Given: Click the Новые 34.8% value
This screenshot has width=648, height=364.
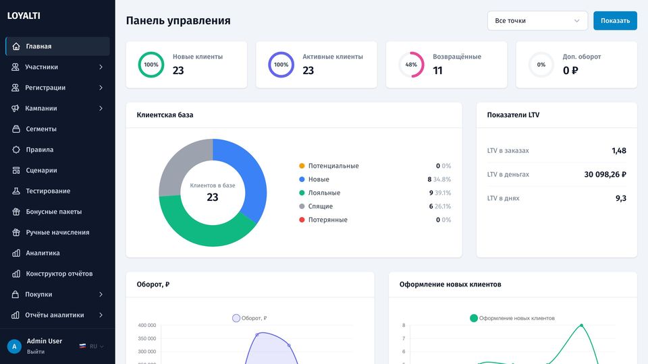Looking at the screenshot, I should [x=441, y=179].
